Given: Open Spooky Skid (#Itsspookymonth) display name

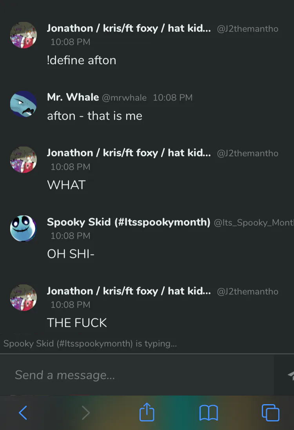Looking at the screenshot, I should pyautogui.click(x=129, y=222).
